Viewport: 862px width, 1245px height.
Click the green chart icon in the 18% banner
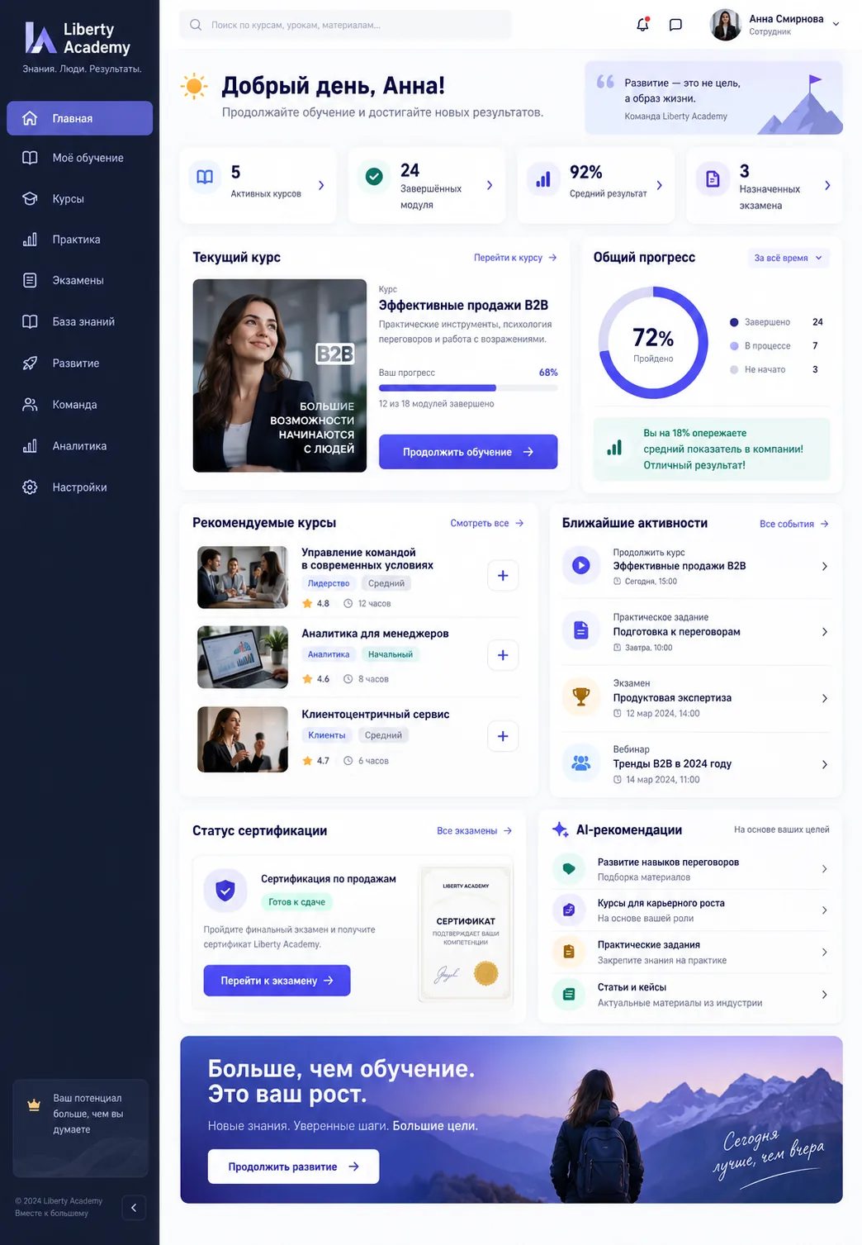[x=614, y=448]
